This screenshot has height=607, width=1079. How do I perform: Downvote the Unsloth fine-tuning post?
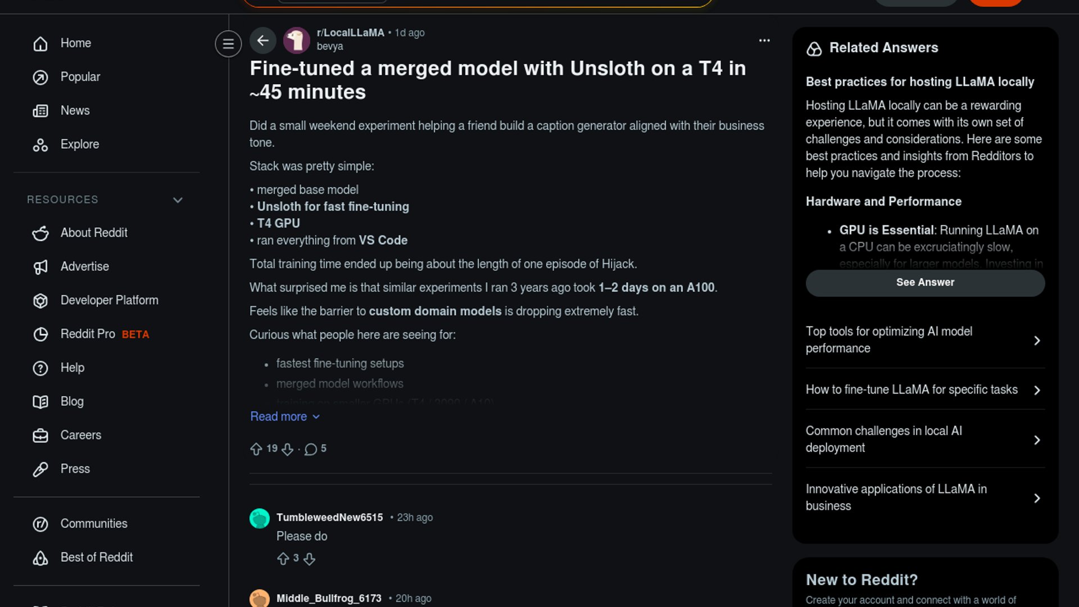point(288,449)
